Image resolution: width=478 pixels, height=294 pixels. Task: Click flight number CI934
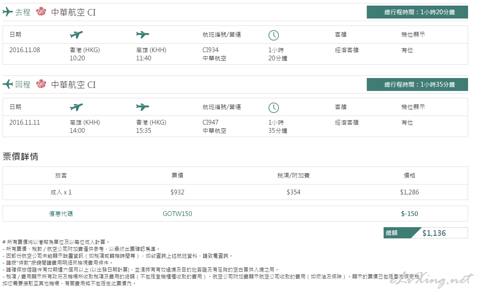(x=210, y=50)
